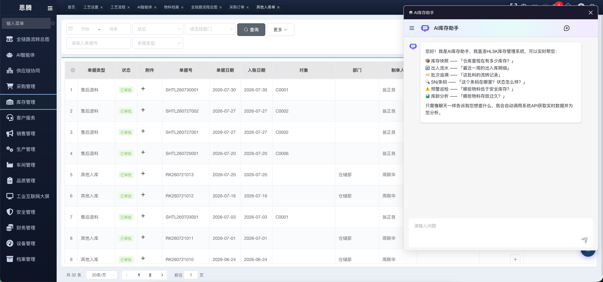603x282 pixels.
Task: Select document number SHTL260703001
Action: point(182,217)
